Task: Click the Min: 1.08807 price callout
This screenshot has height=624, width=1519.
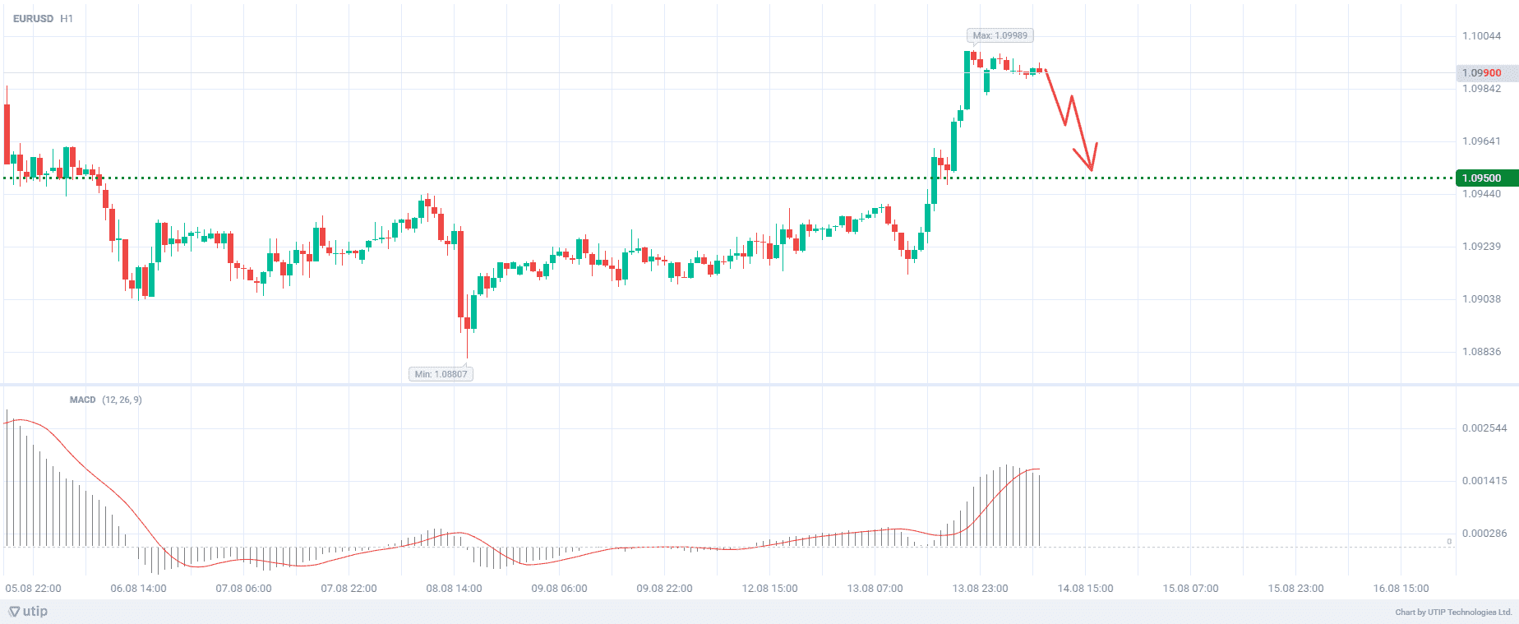Action: pyautogui.click(x=441, y=374)
